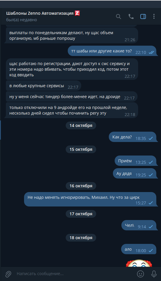
Task: Open the emoji picker smiley icon
Action: (140, 274)
